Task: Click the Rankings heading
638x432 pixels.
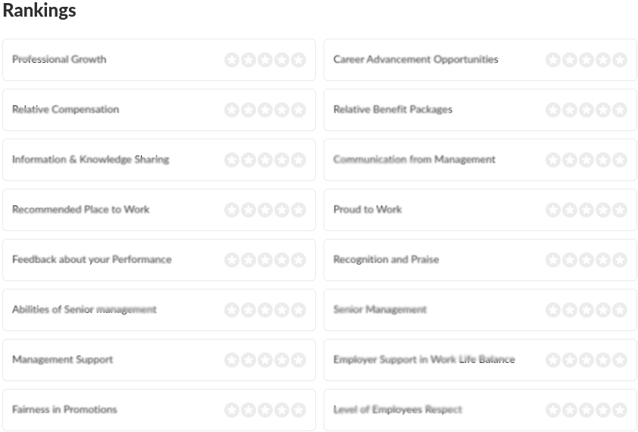Action: pos(39,11)
